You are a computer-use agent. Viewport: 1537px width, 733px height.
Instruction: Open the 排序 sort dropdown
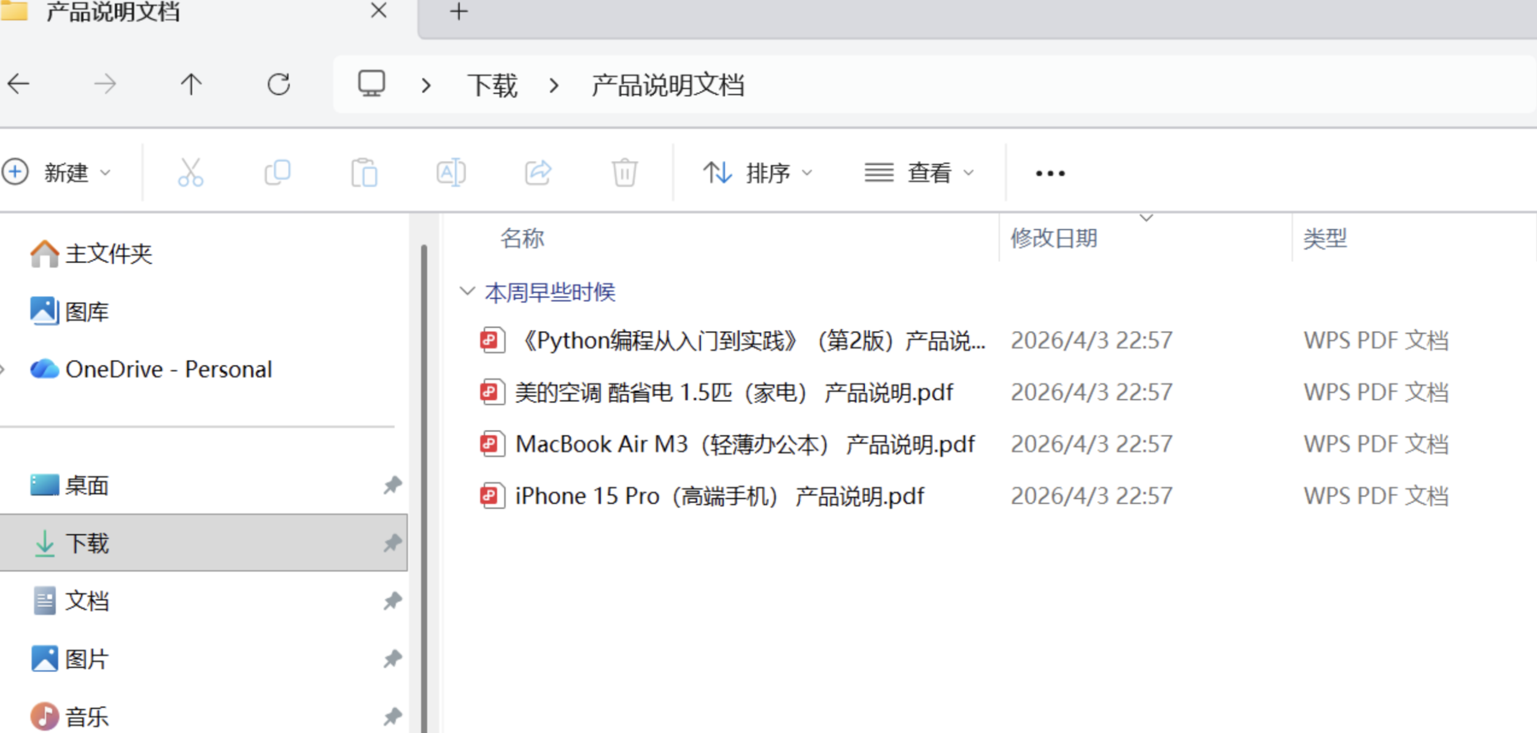(x=758, y=173)
